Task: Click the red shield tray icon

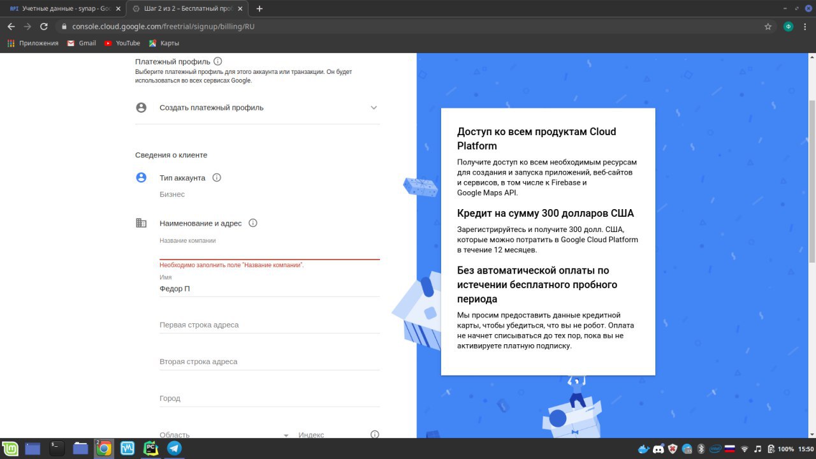Action: coord(673,449)
